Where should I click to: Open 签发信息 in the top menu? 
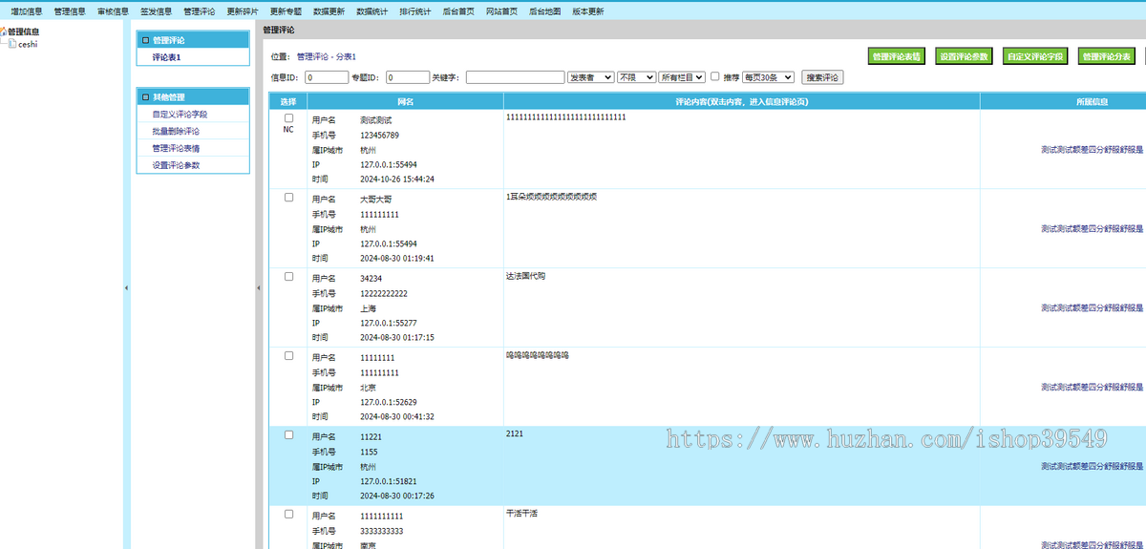pyautogui.click(x=156, y=11)
